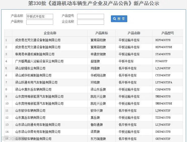This screenshot has width=187, height=142.
Task: Select model LSJ9400TDP cell
Action: tap(168, 125)
